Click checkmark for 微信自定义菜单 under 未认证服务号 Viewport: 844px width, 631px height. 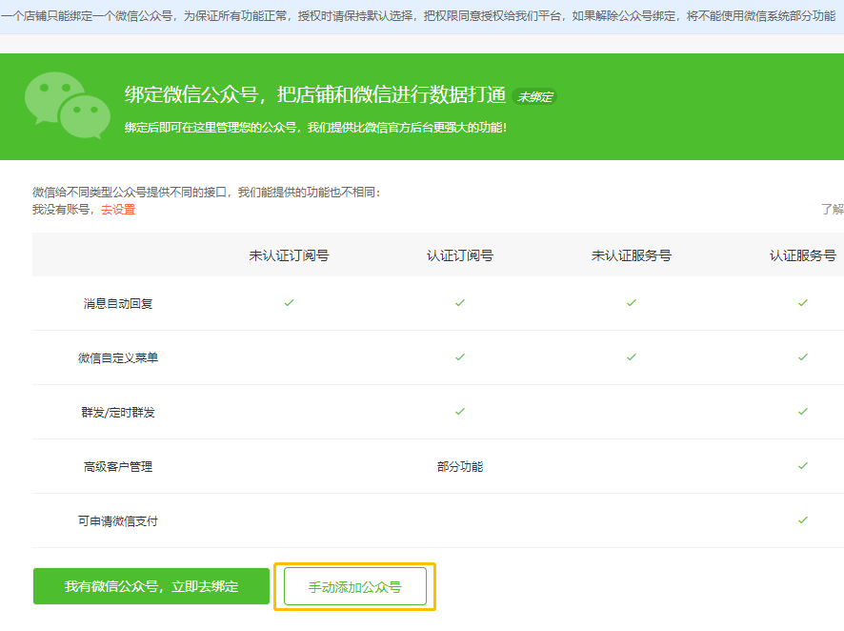(632, 357)
